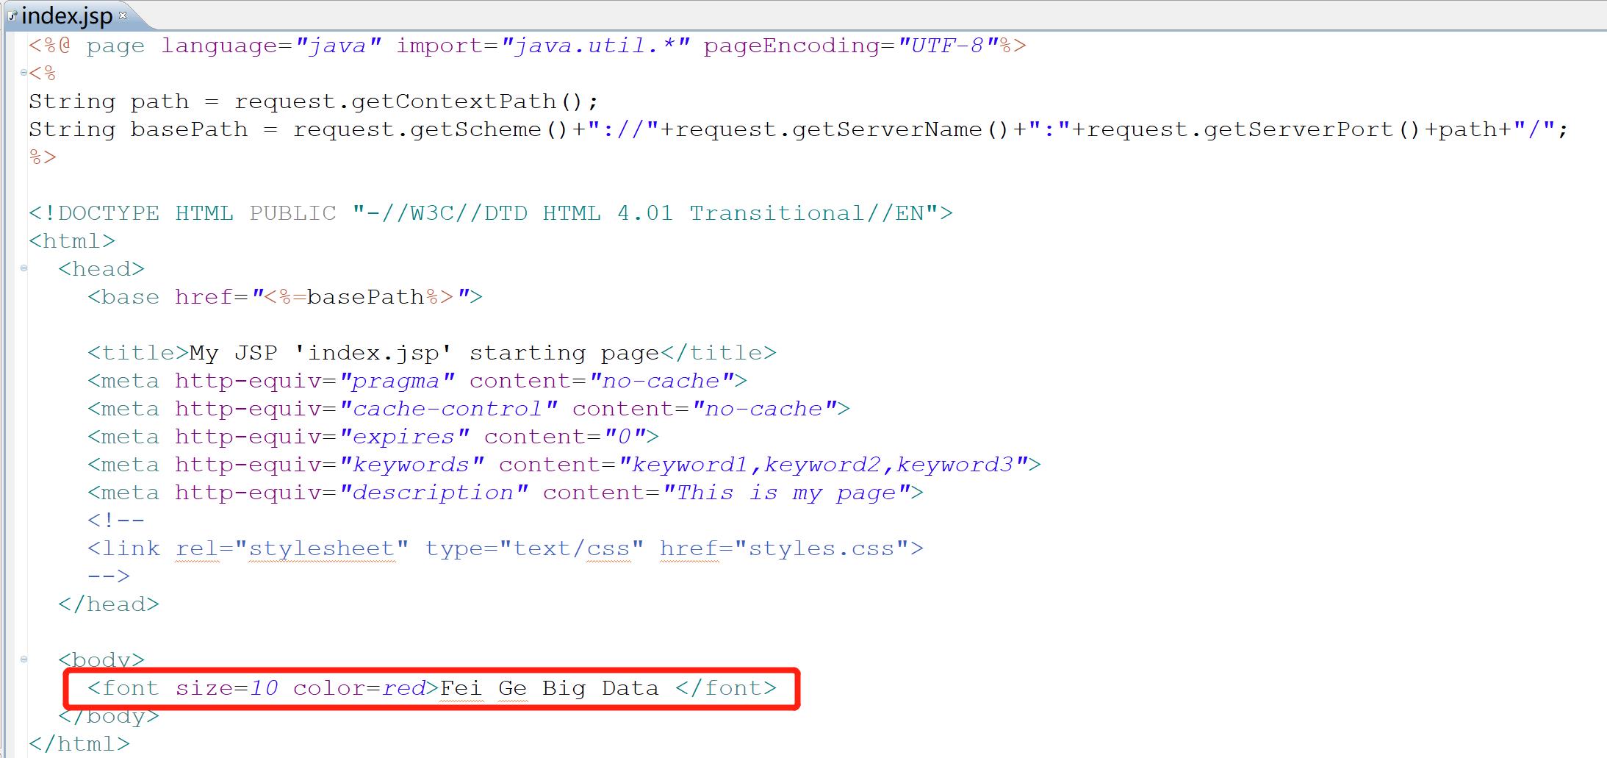
Task: Click the <!DOCTYPE HTML declaration
Action: coord(131,213)
